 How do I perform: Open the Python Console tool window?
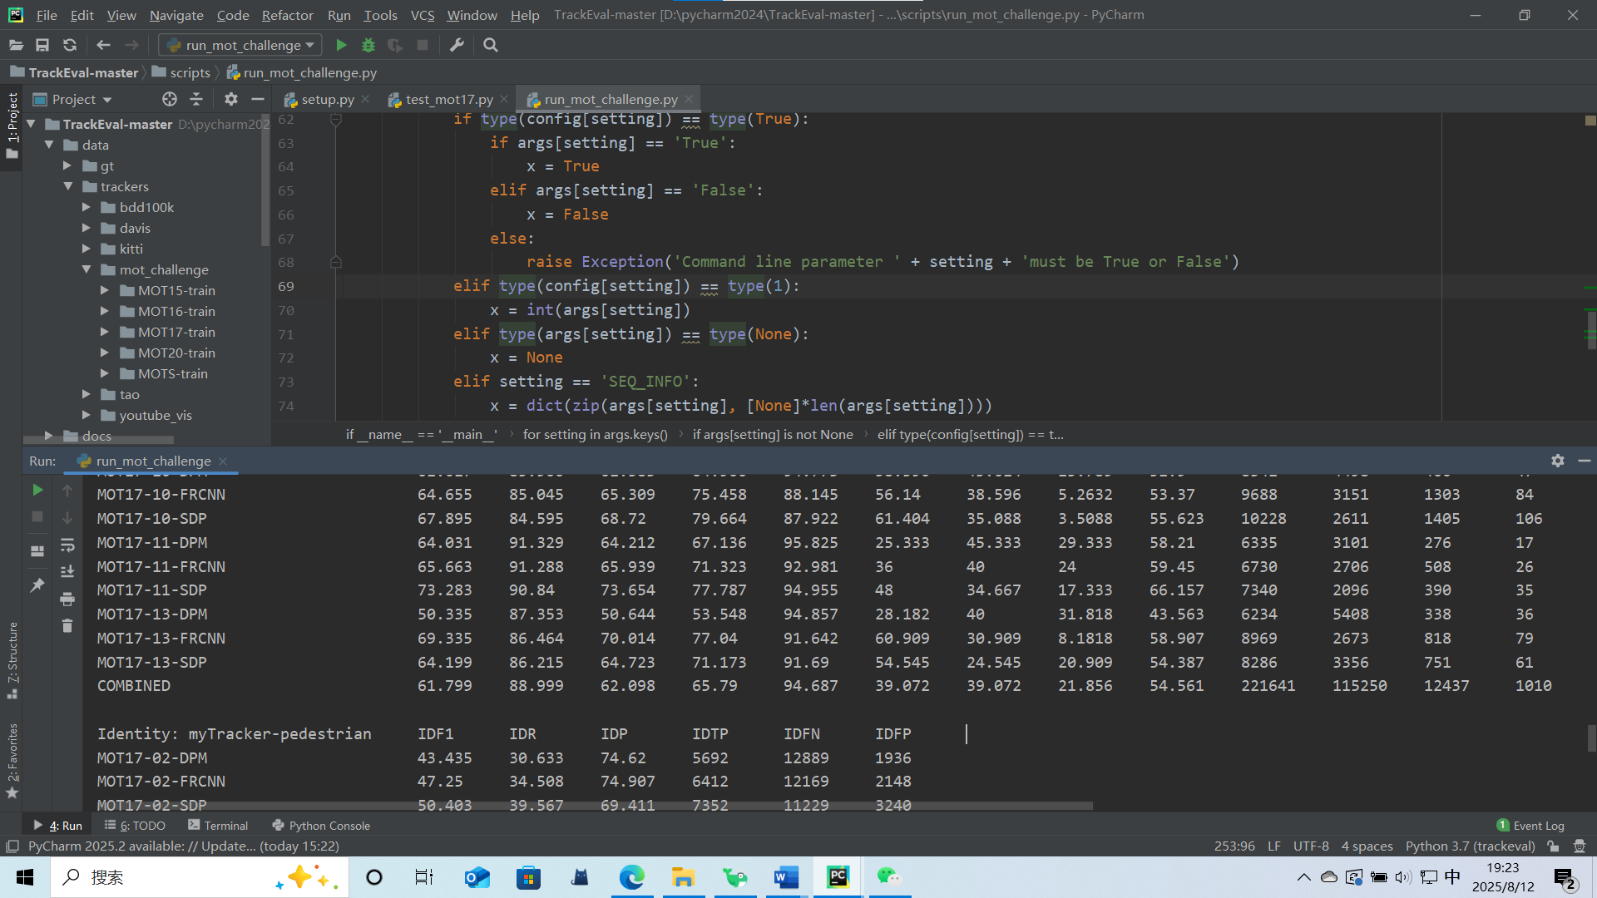(x=329, y=825)
